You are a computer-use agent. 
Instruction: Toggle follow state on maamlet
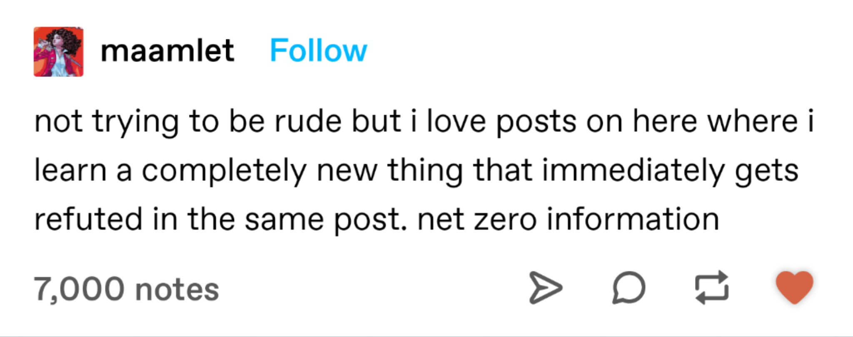coord(318,50)
